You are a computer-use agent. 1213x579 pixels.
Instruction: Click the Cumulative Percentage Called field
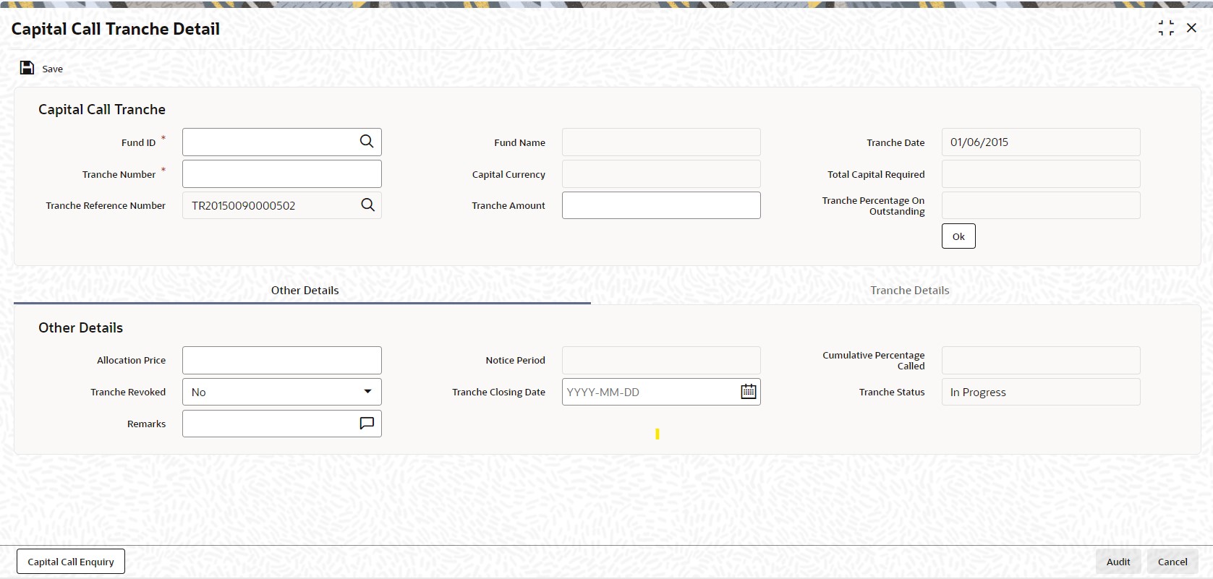click(x=1041, y=360)
